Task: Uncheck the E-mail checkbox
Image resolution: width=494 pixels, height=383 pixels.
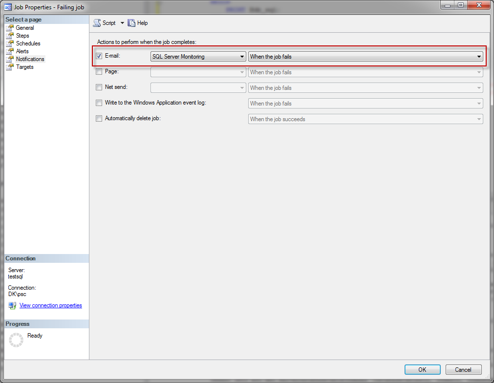Action: pyautogui.click(x=99, y=56)
